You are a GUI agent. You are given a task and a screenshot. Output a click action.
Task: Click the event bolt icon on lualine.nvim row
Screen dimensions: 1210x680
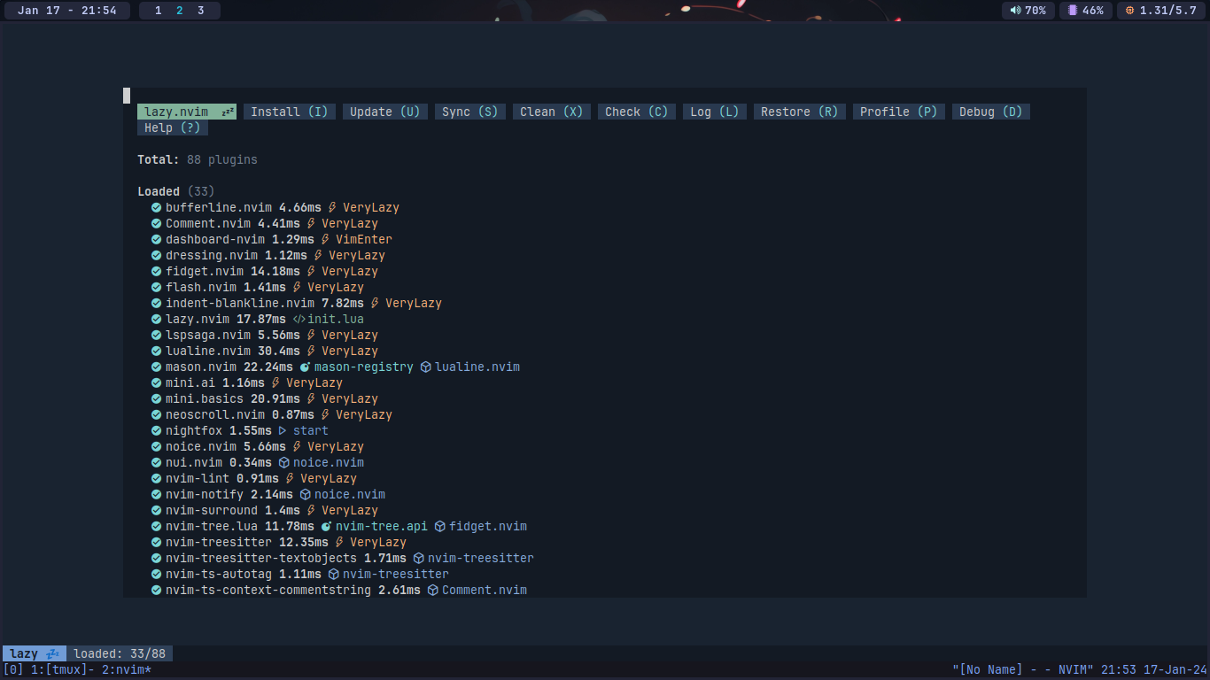[x=311, y=351]
